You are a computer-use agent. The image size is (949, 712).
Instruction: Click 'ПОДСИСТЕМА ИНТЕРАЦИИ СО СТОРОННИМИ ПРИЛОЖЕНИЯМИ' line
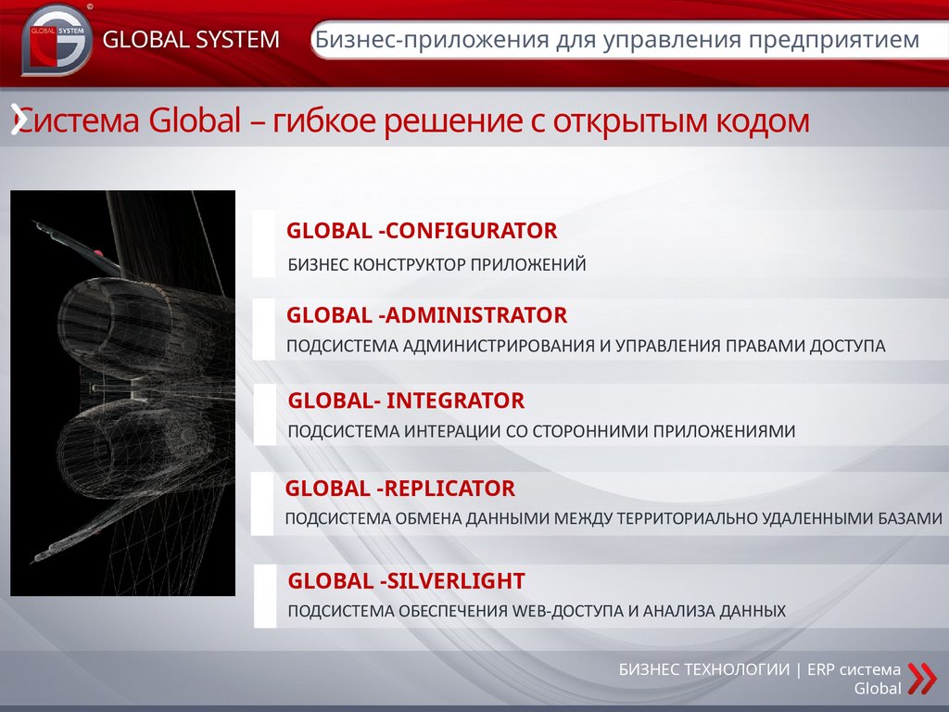541,432
